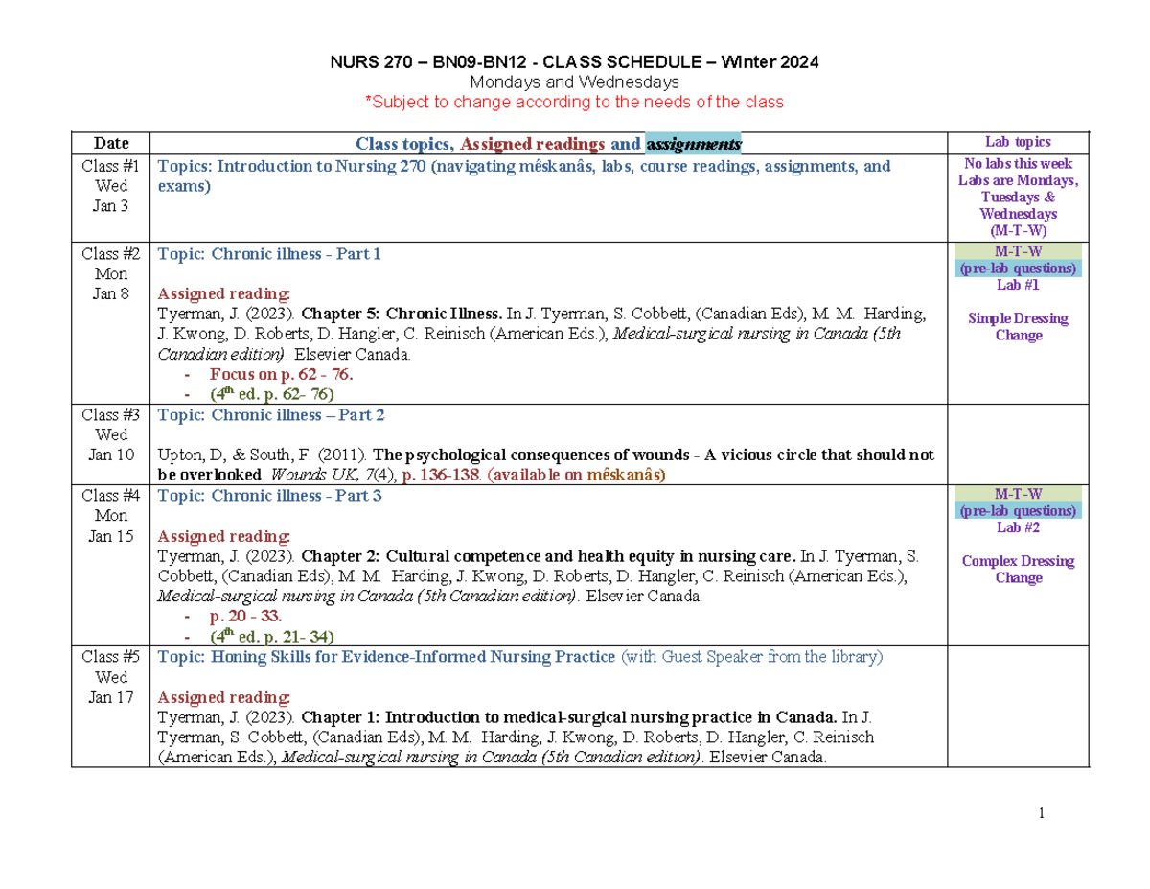Click 'Focus on p. 62 - 76.' bullet
Screen dimensions: 1150x889
[283, 375]
